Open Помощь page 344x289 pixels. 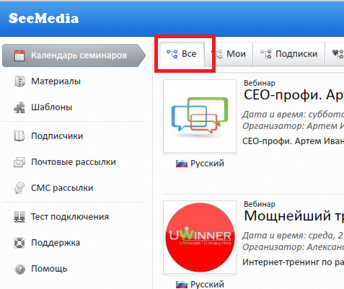point(49,269)
